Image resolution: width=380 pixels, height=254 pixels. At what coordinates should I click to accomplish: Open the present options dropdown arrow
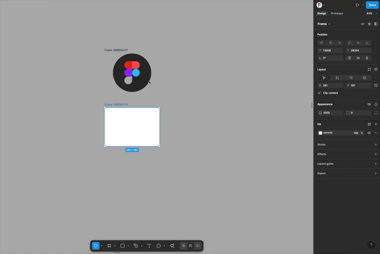pos(363,5)
